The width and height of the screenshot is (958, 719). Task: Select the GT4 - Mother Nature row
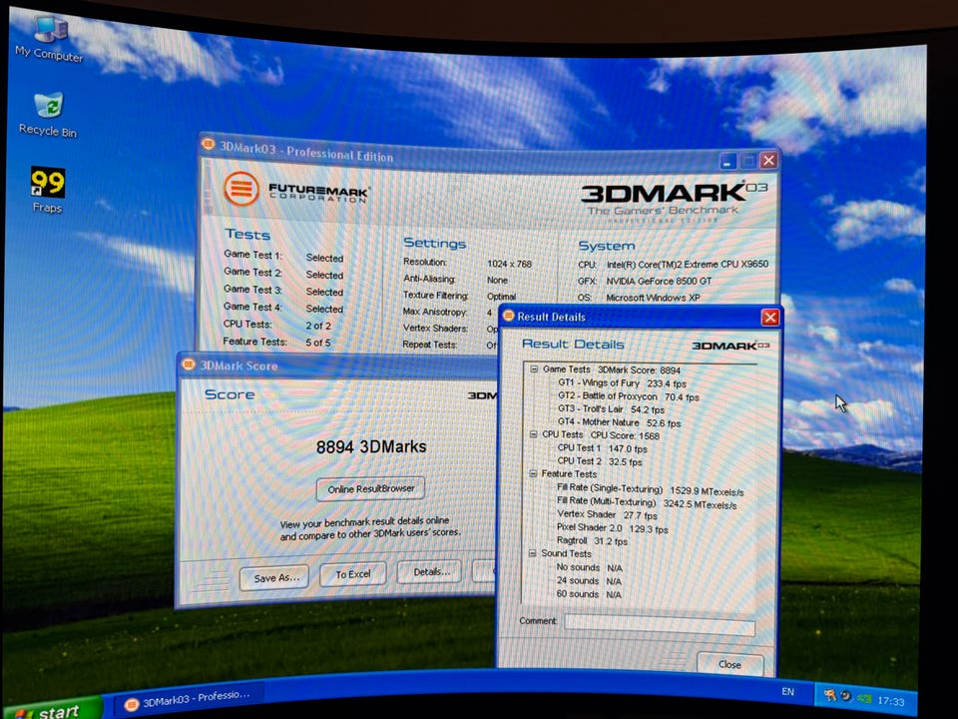tap(619, 421)
